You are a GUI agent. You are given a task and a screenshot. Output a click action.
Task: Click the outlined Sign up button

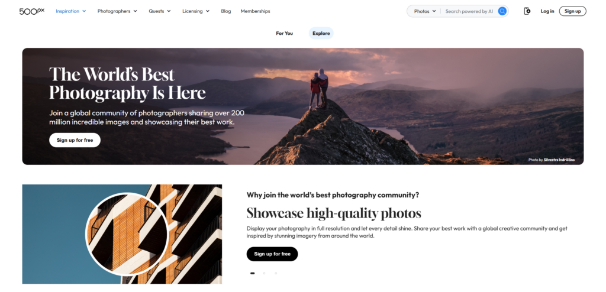(573, 11)
